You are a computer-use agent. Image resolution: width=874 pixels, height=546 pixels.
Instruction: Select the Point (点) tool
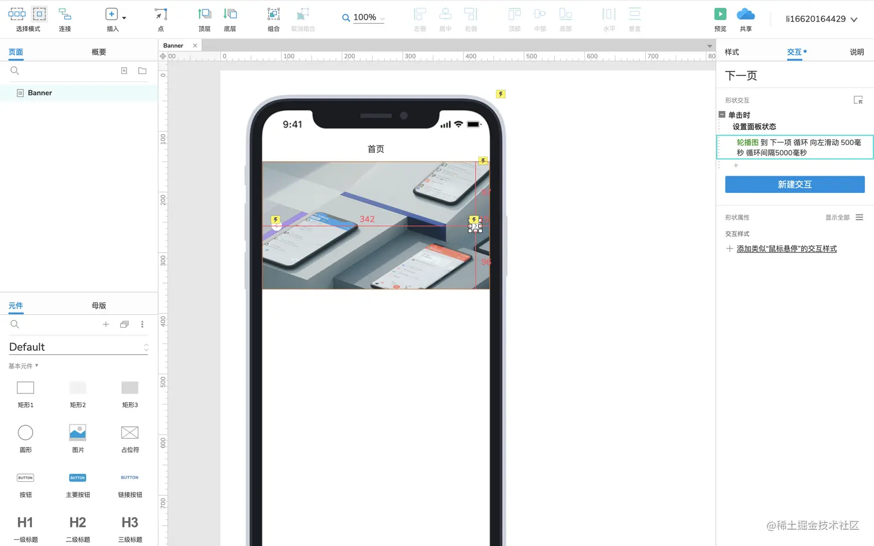pyautogui.click(x=161, y=14)
